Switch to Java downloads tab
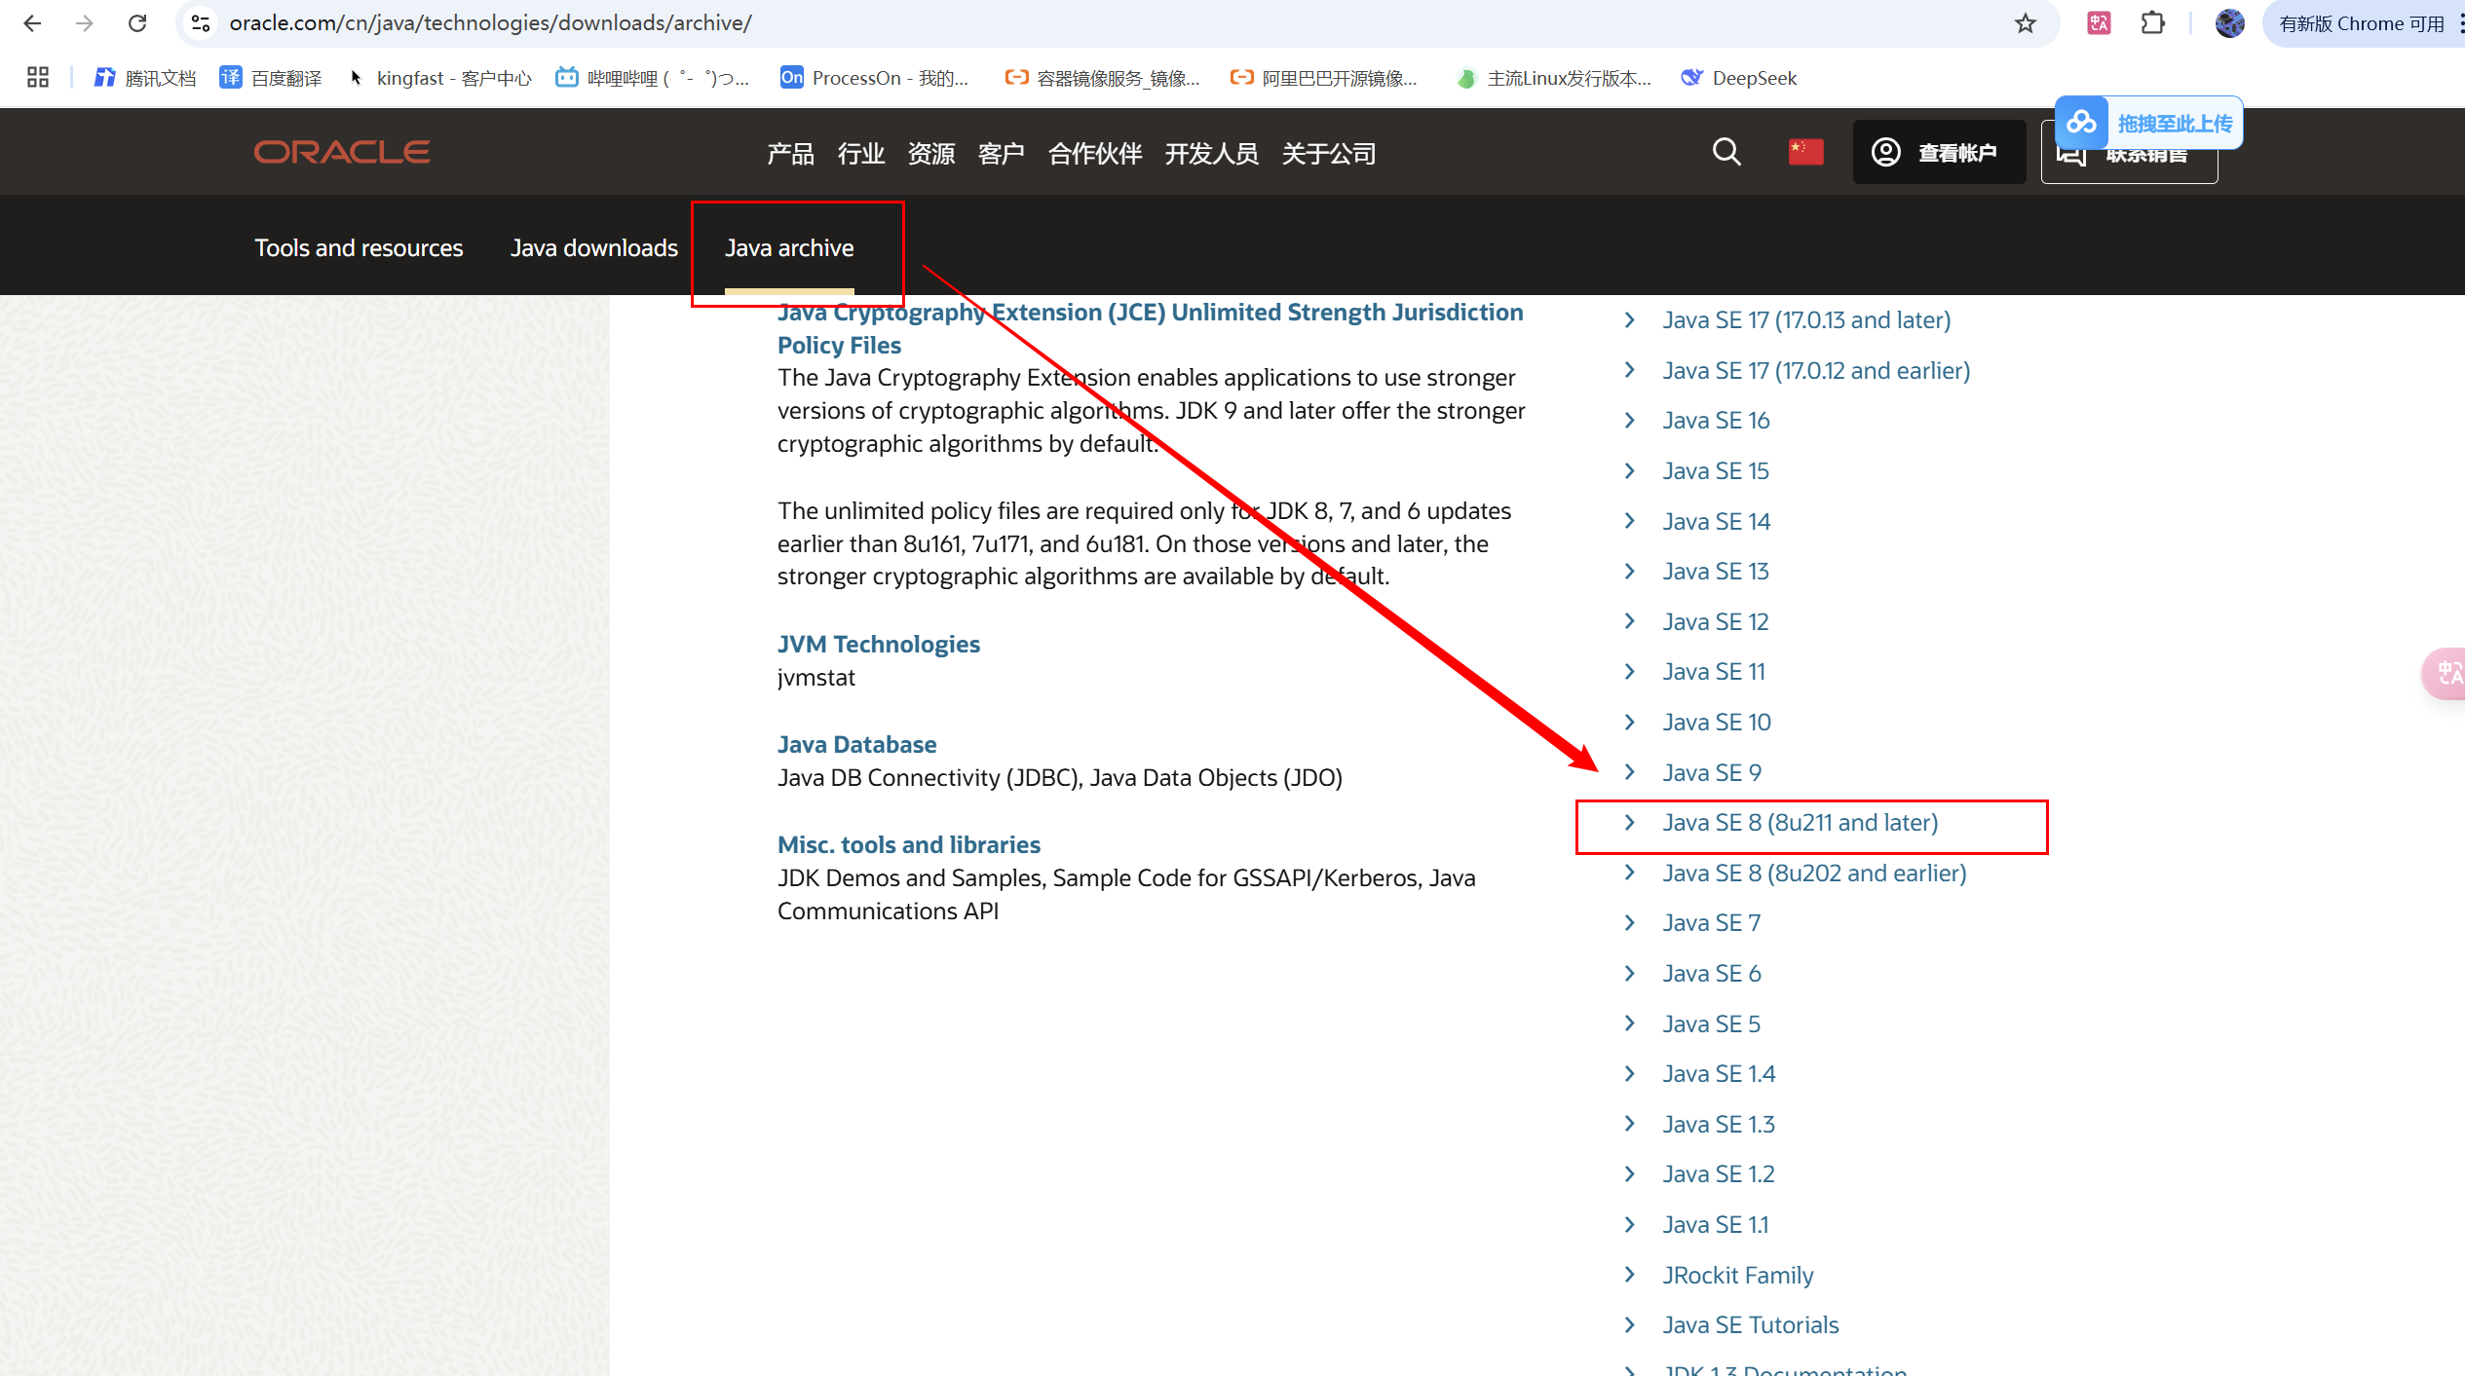 pos(593,248)
